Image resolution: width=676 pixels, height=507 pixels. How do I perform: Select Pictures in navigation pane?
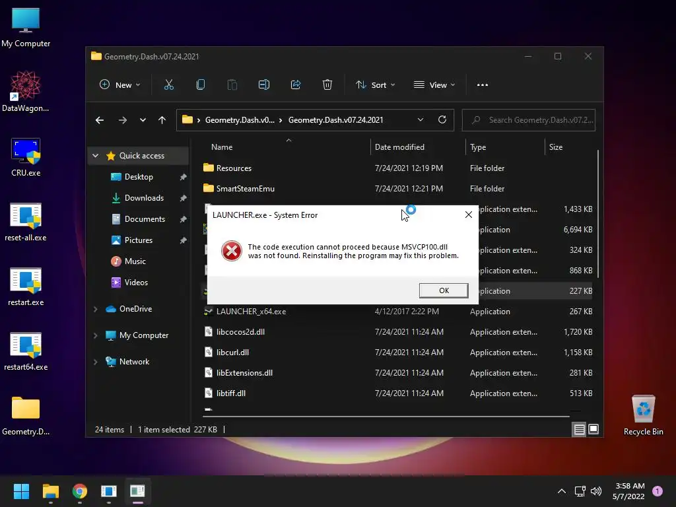[139, 240]
